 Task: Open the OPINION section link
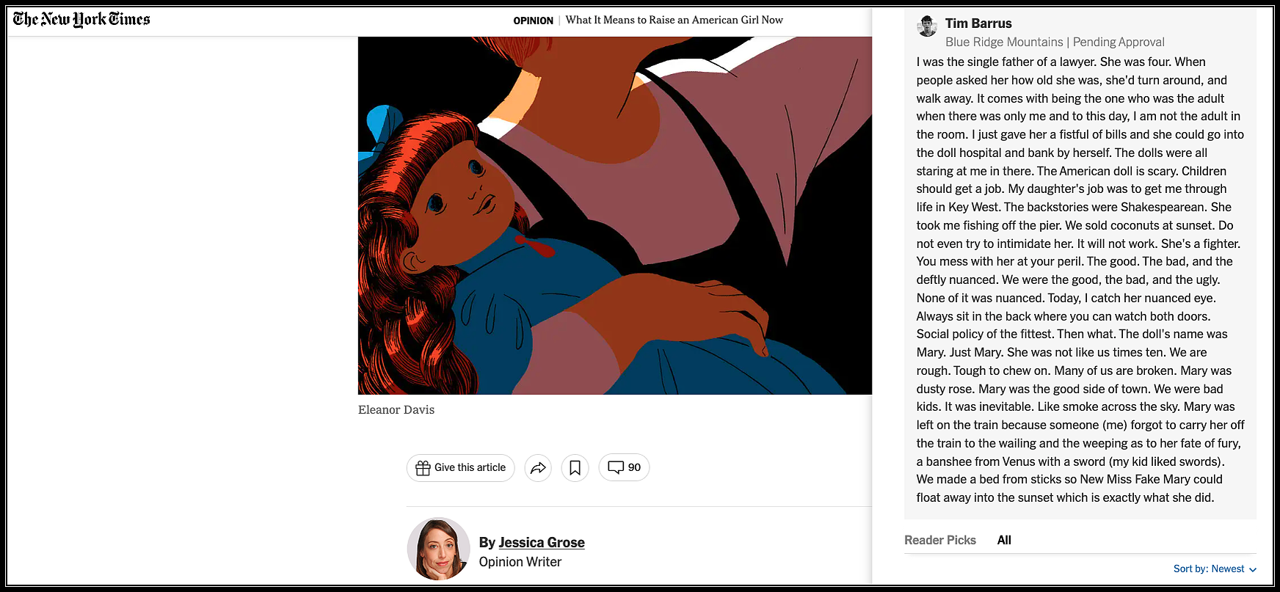click(533, 21)
